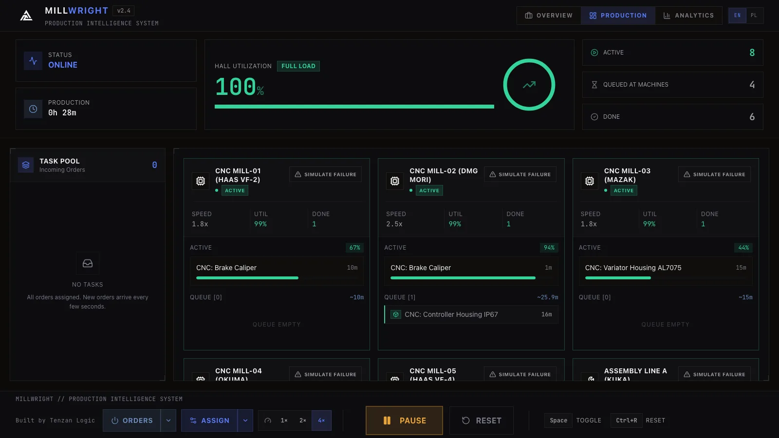Click the Active play-circle icon

click(594, 53)
